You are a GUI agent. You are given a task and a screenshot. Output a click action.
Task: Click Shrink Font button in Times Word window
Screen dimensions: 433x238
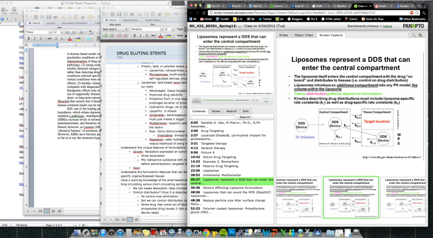click(74, 33)
